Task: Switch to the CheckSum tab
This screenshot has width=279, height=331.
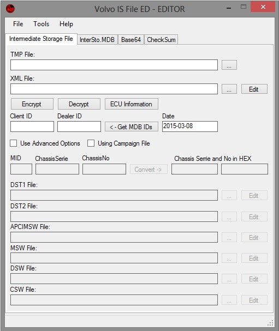Action: [161, 40]
